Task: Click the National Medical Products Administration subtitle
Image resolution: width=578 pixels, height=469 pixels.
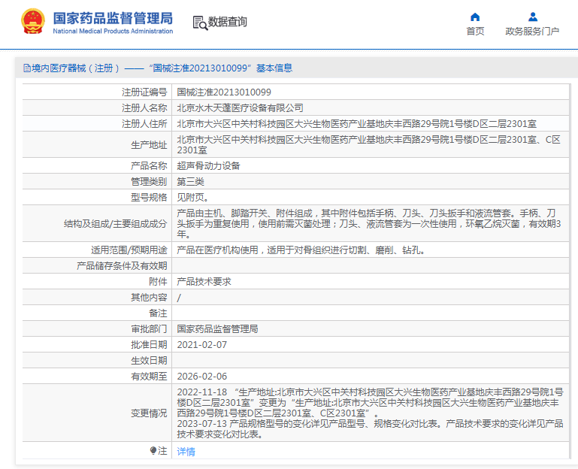Action: 113,31
